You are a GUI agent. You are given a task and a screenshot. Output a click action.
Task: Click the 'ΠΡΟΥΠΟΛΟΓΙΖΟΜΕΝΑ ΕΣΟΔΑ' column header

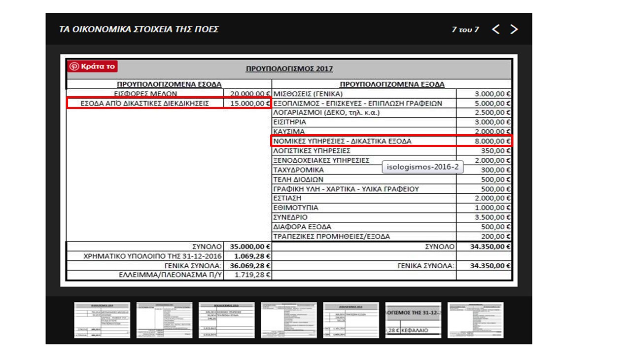click(169, 84)
